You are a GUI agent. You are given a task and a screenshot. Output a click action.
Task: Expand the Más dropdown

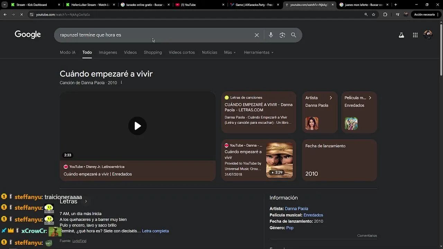pos(230,52)
